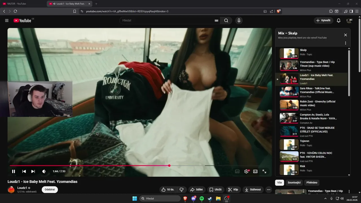361x203 pixels.
Task: Like the video with 10 tis.
Action: (x=168, y=190)
